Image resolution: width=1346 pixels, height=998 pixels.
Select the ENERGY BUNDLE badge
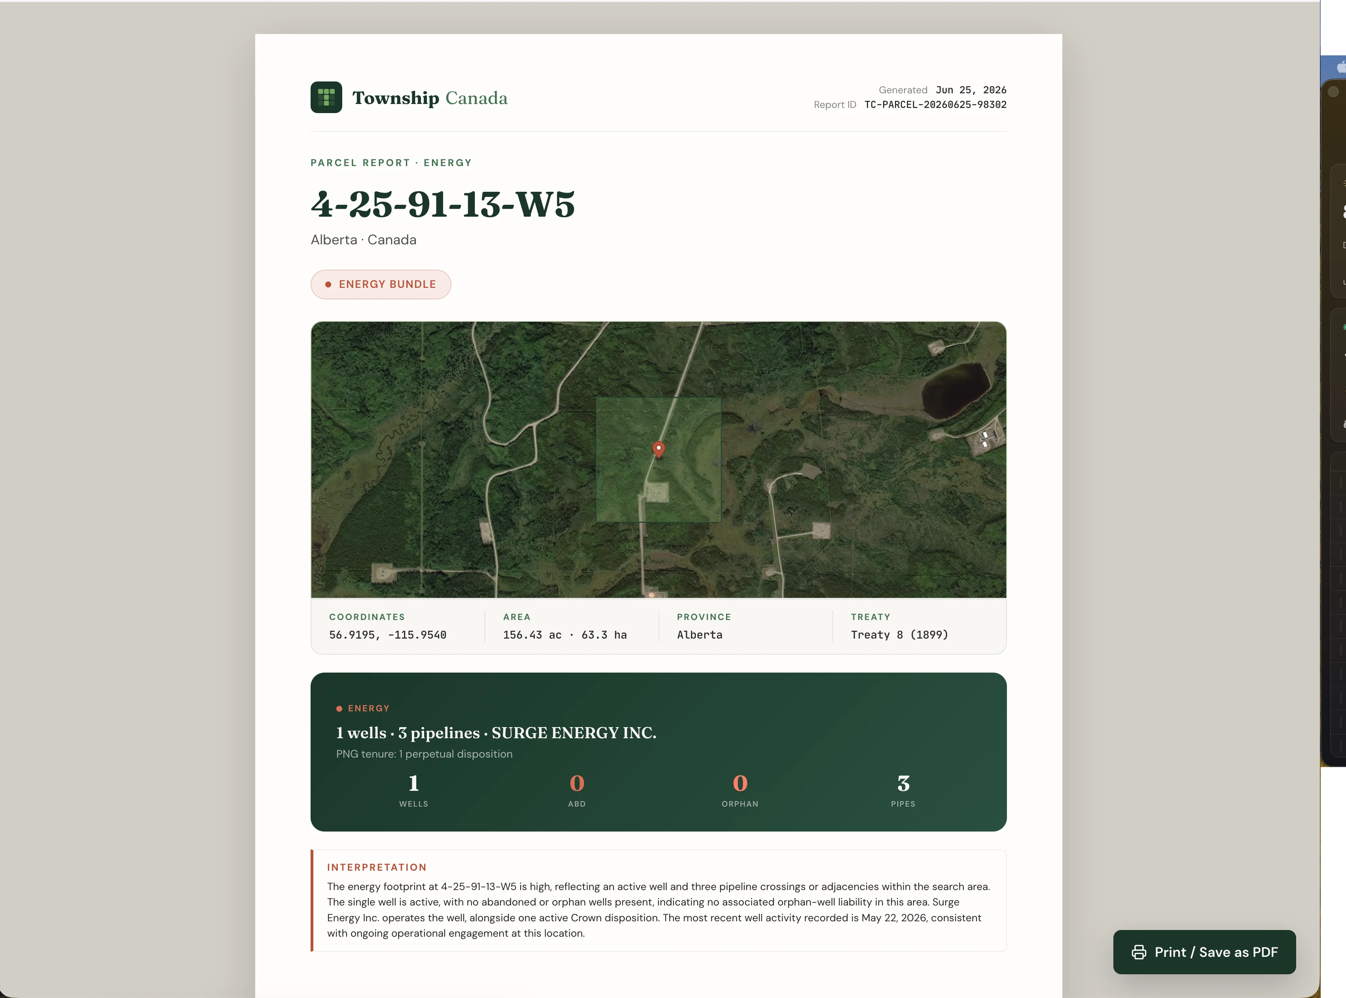click(x=381, y=285)
